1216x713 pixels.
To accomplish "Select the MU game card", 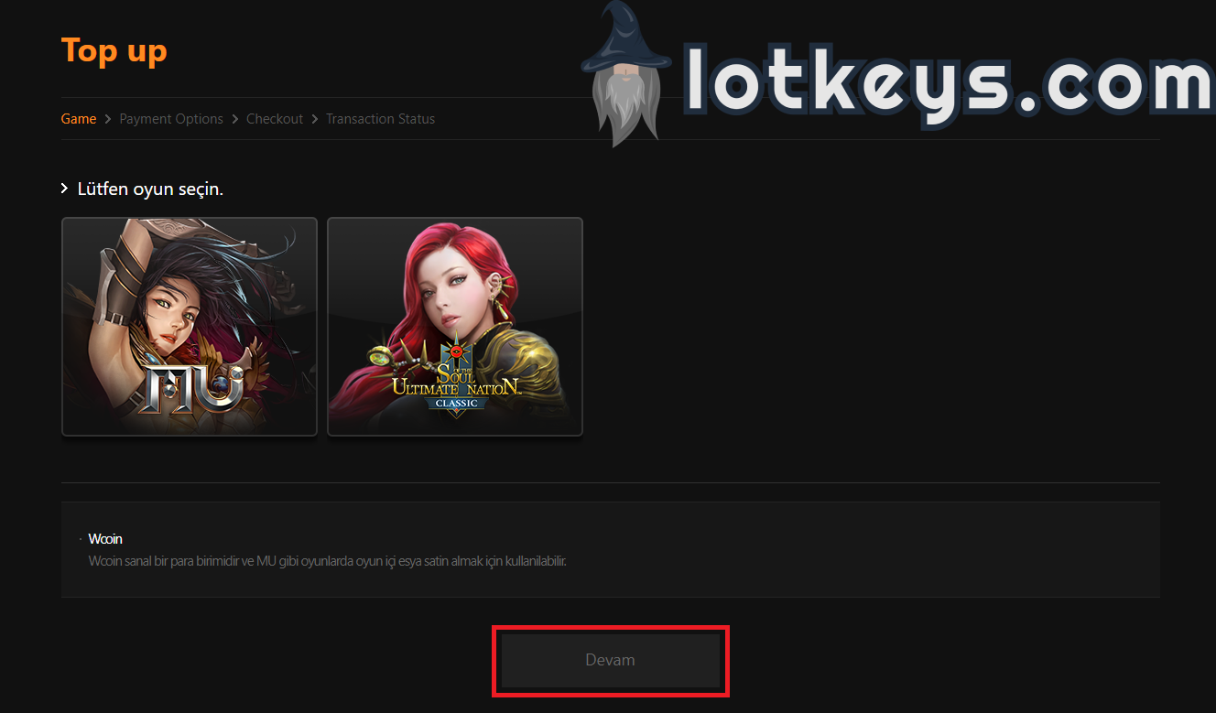I will click(190, 327).
